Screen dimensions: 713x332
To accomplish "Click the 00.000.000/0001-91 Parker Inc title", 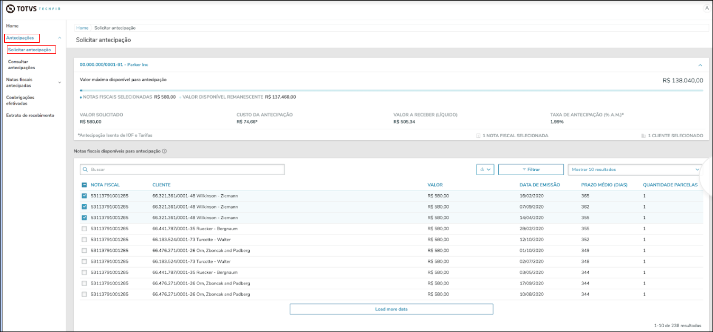I will (x=114, y=65).
